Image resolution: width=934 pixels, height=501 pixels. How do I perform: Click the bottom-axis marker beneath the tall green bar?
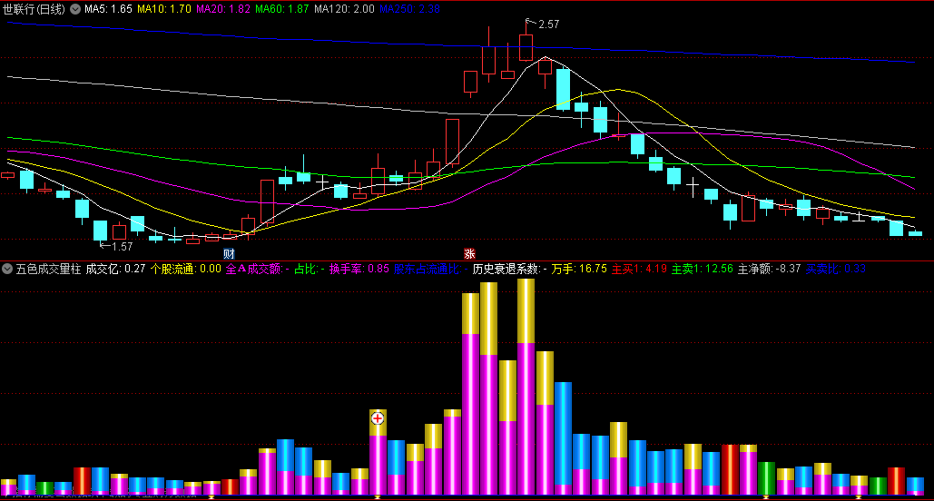point(766,496)
